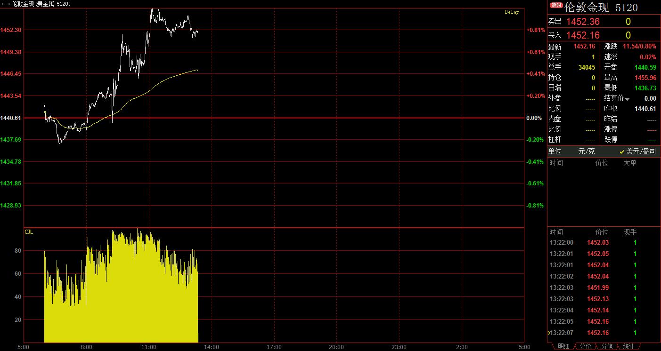Click the -0.81% percentage axis label
Image resolution: width=661 pixels, height=351 pixels.
(536, 206)
